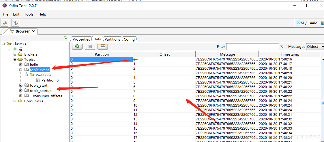Open the Messages Oldest dropdown
The height and width of the screenshot is (142, 324).
coord(315,47)
